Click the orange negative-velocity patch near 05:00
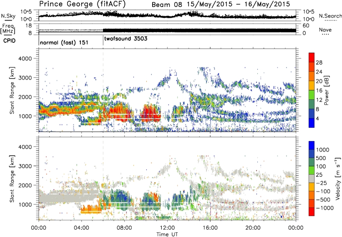 click(x=91, y=209)
